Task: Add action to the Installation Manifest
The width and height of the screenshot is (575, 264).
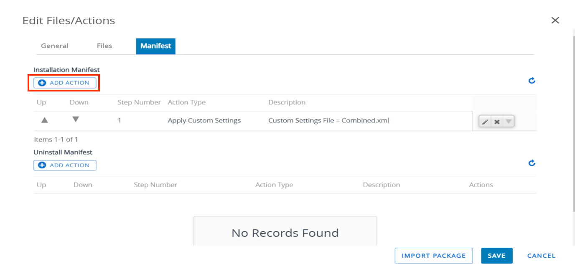Action: pyautogui.click(x=65, y=83)
